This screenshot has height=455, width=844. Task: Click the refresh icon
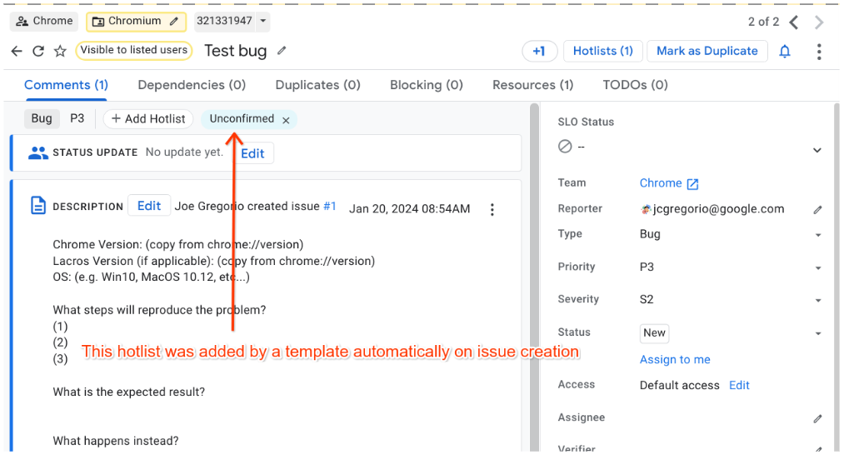[x=38, y=51]
